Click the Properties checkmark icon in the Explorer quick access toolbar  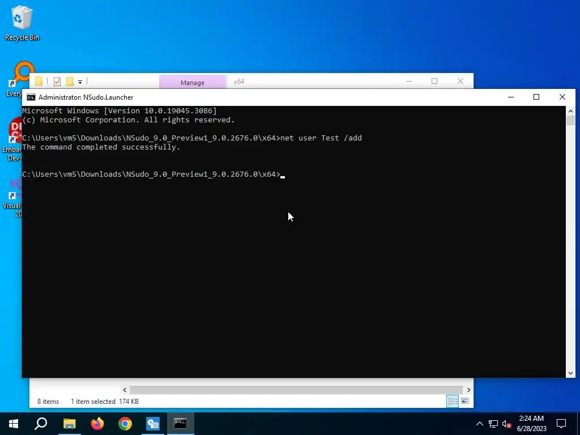[x=57, y=82]
